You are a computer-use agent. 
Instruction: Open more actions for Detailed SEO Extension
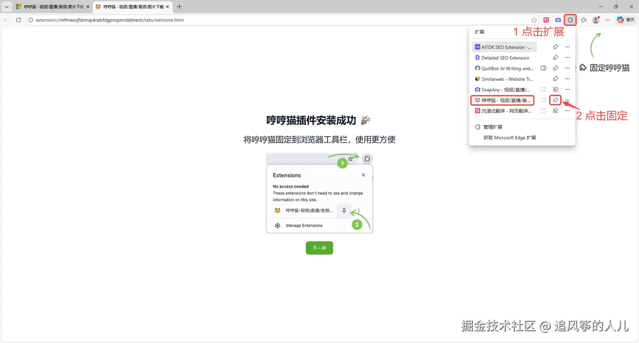pyautogui.click(x=567, y=58)
